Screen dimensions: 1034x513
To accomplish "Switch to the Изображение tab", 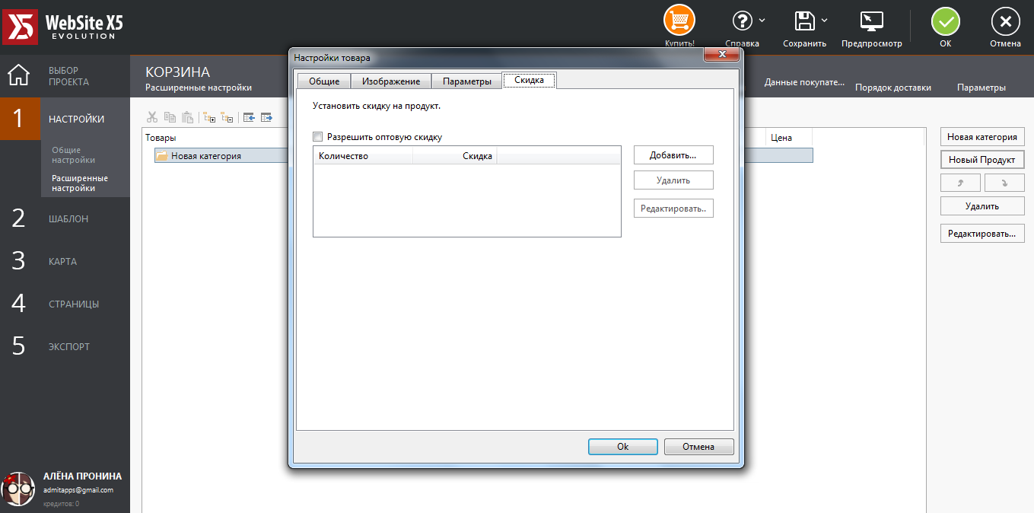I will (x=391, y=81).
